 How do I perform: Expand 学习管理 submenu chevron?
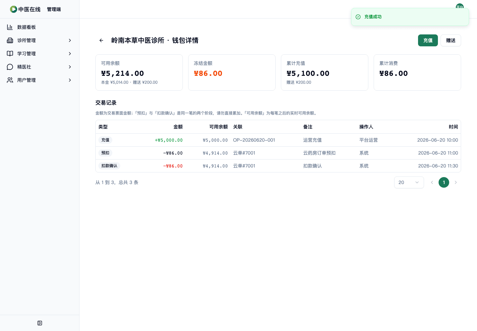[x=70, y=54]
